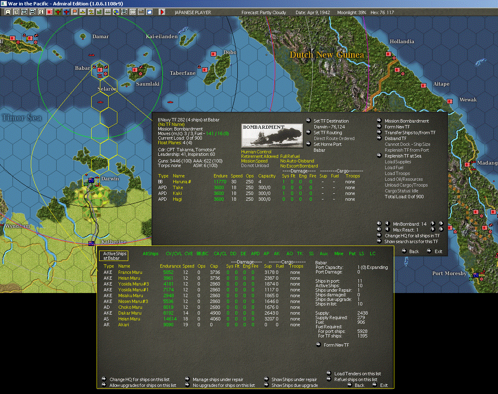Click the red plane on green toolbar icon
Viewport: 498px width, 394px height.
[58, 12]
